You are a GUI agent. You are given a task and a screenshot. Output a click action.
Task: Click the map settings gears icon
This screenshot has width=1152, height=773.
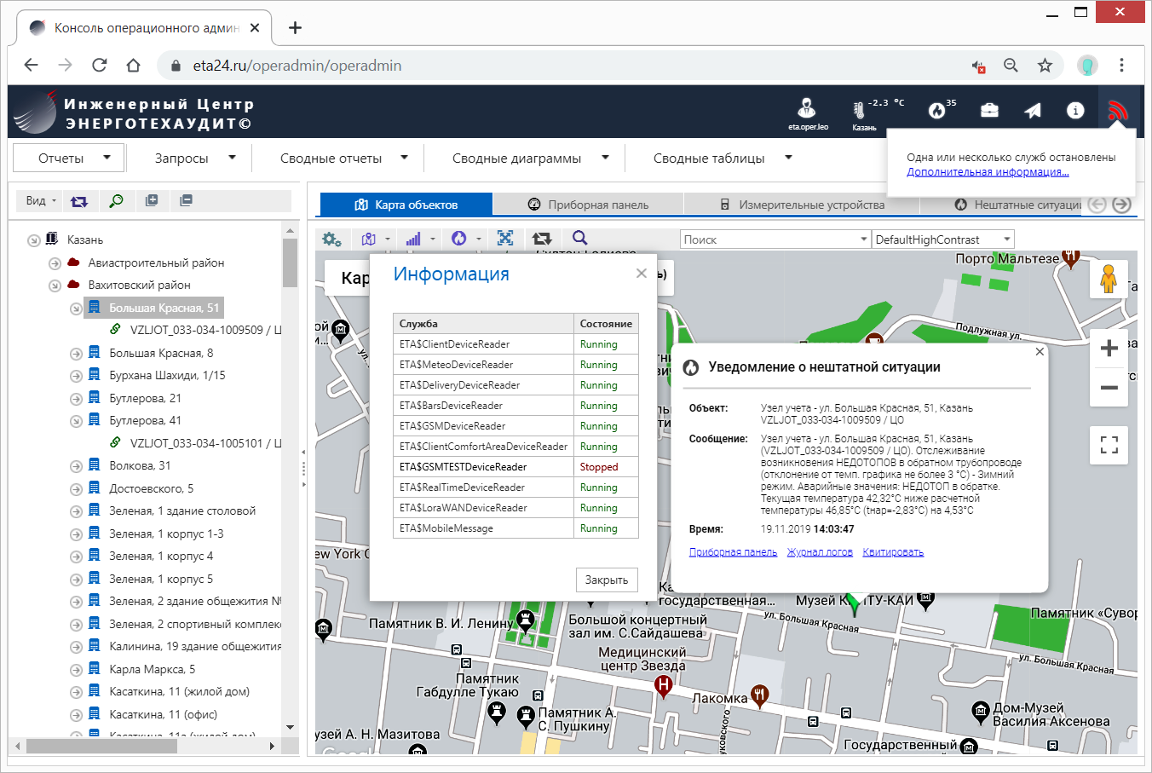331,239
